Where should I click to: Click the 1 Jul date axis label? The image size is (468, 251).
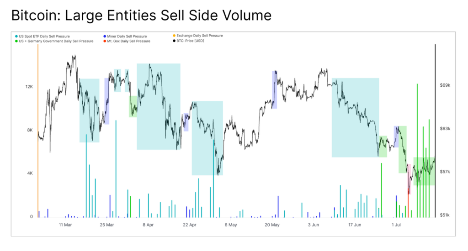click(396, 225)
